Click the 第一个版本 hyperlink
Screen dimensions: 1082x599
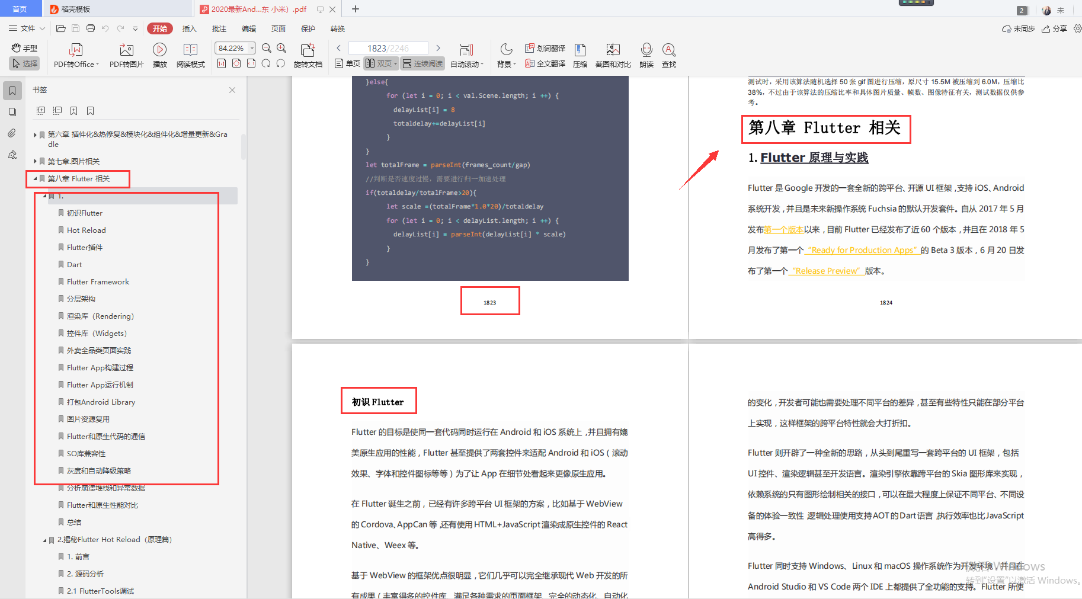click(x=783, y=229)
